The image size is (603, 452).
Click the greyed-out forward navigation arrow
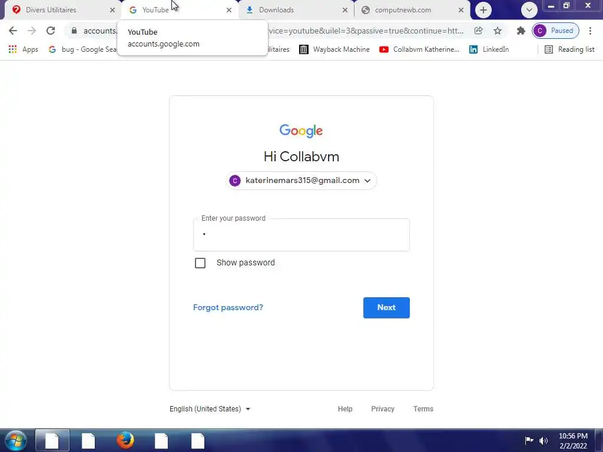[x=32, y=31]
